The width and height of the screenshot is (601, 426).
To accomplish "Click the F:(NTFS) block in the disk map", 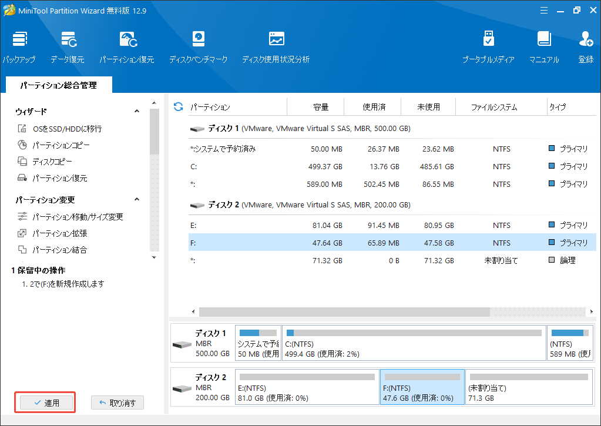I will pyautogui.click(x=422, y=387).
